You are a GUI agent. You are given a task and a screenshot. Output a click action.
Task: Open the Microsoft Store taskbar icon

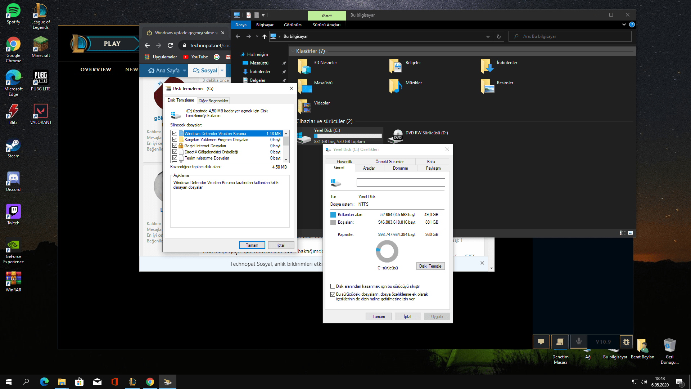[x=79, y=382]
